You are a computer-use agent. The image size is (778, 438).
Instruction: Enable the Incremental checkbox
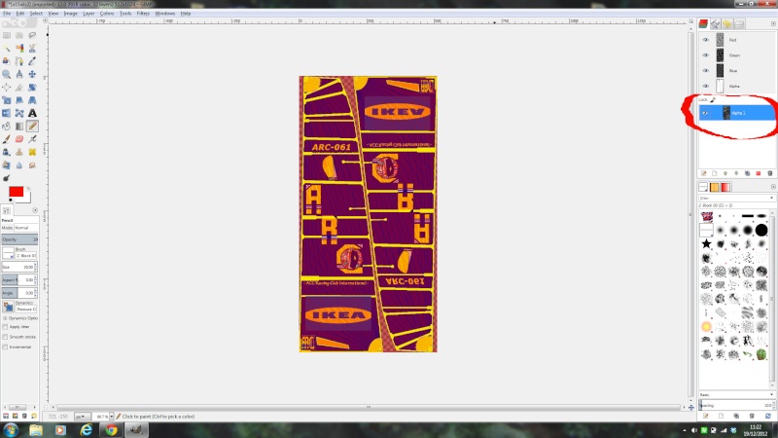[5, 347]
